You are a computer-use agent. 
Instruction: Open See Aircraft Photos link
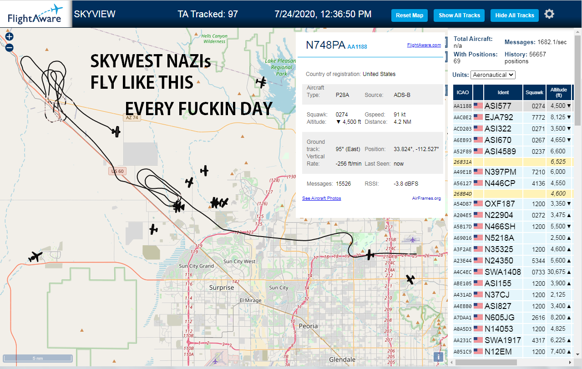point(321,198)
